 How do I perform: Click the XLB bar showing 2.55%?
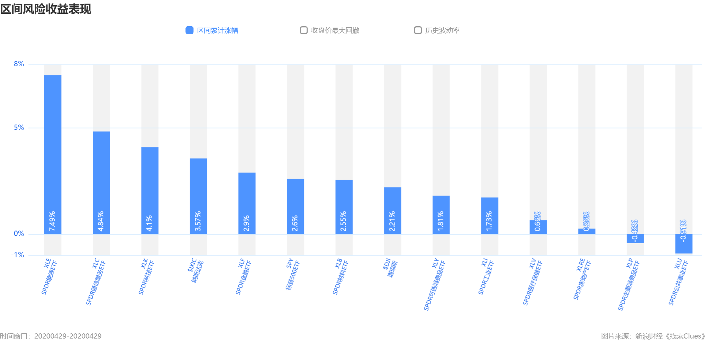pyautogui.click(x=344, y=207)
